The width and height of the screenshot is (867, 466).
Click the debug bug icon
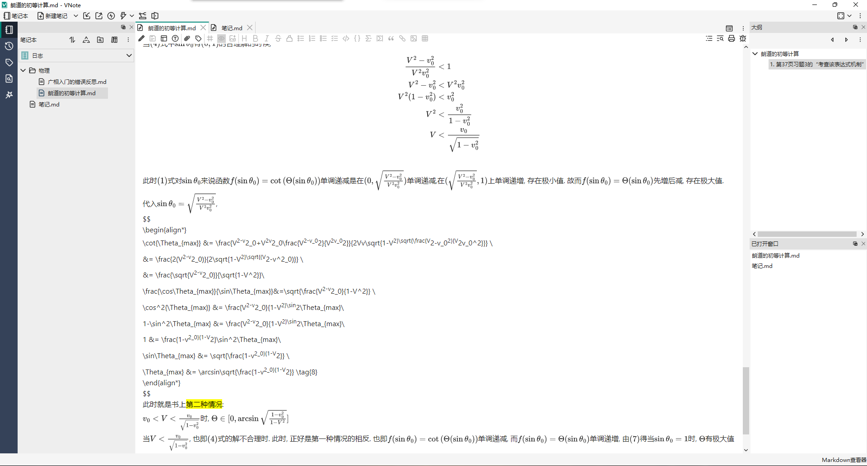[743, 38]
